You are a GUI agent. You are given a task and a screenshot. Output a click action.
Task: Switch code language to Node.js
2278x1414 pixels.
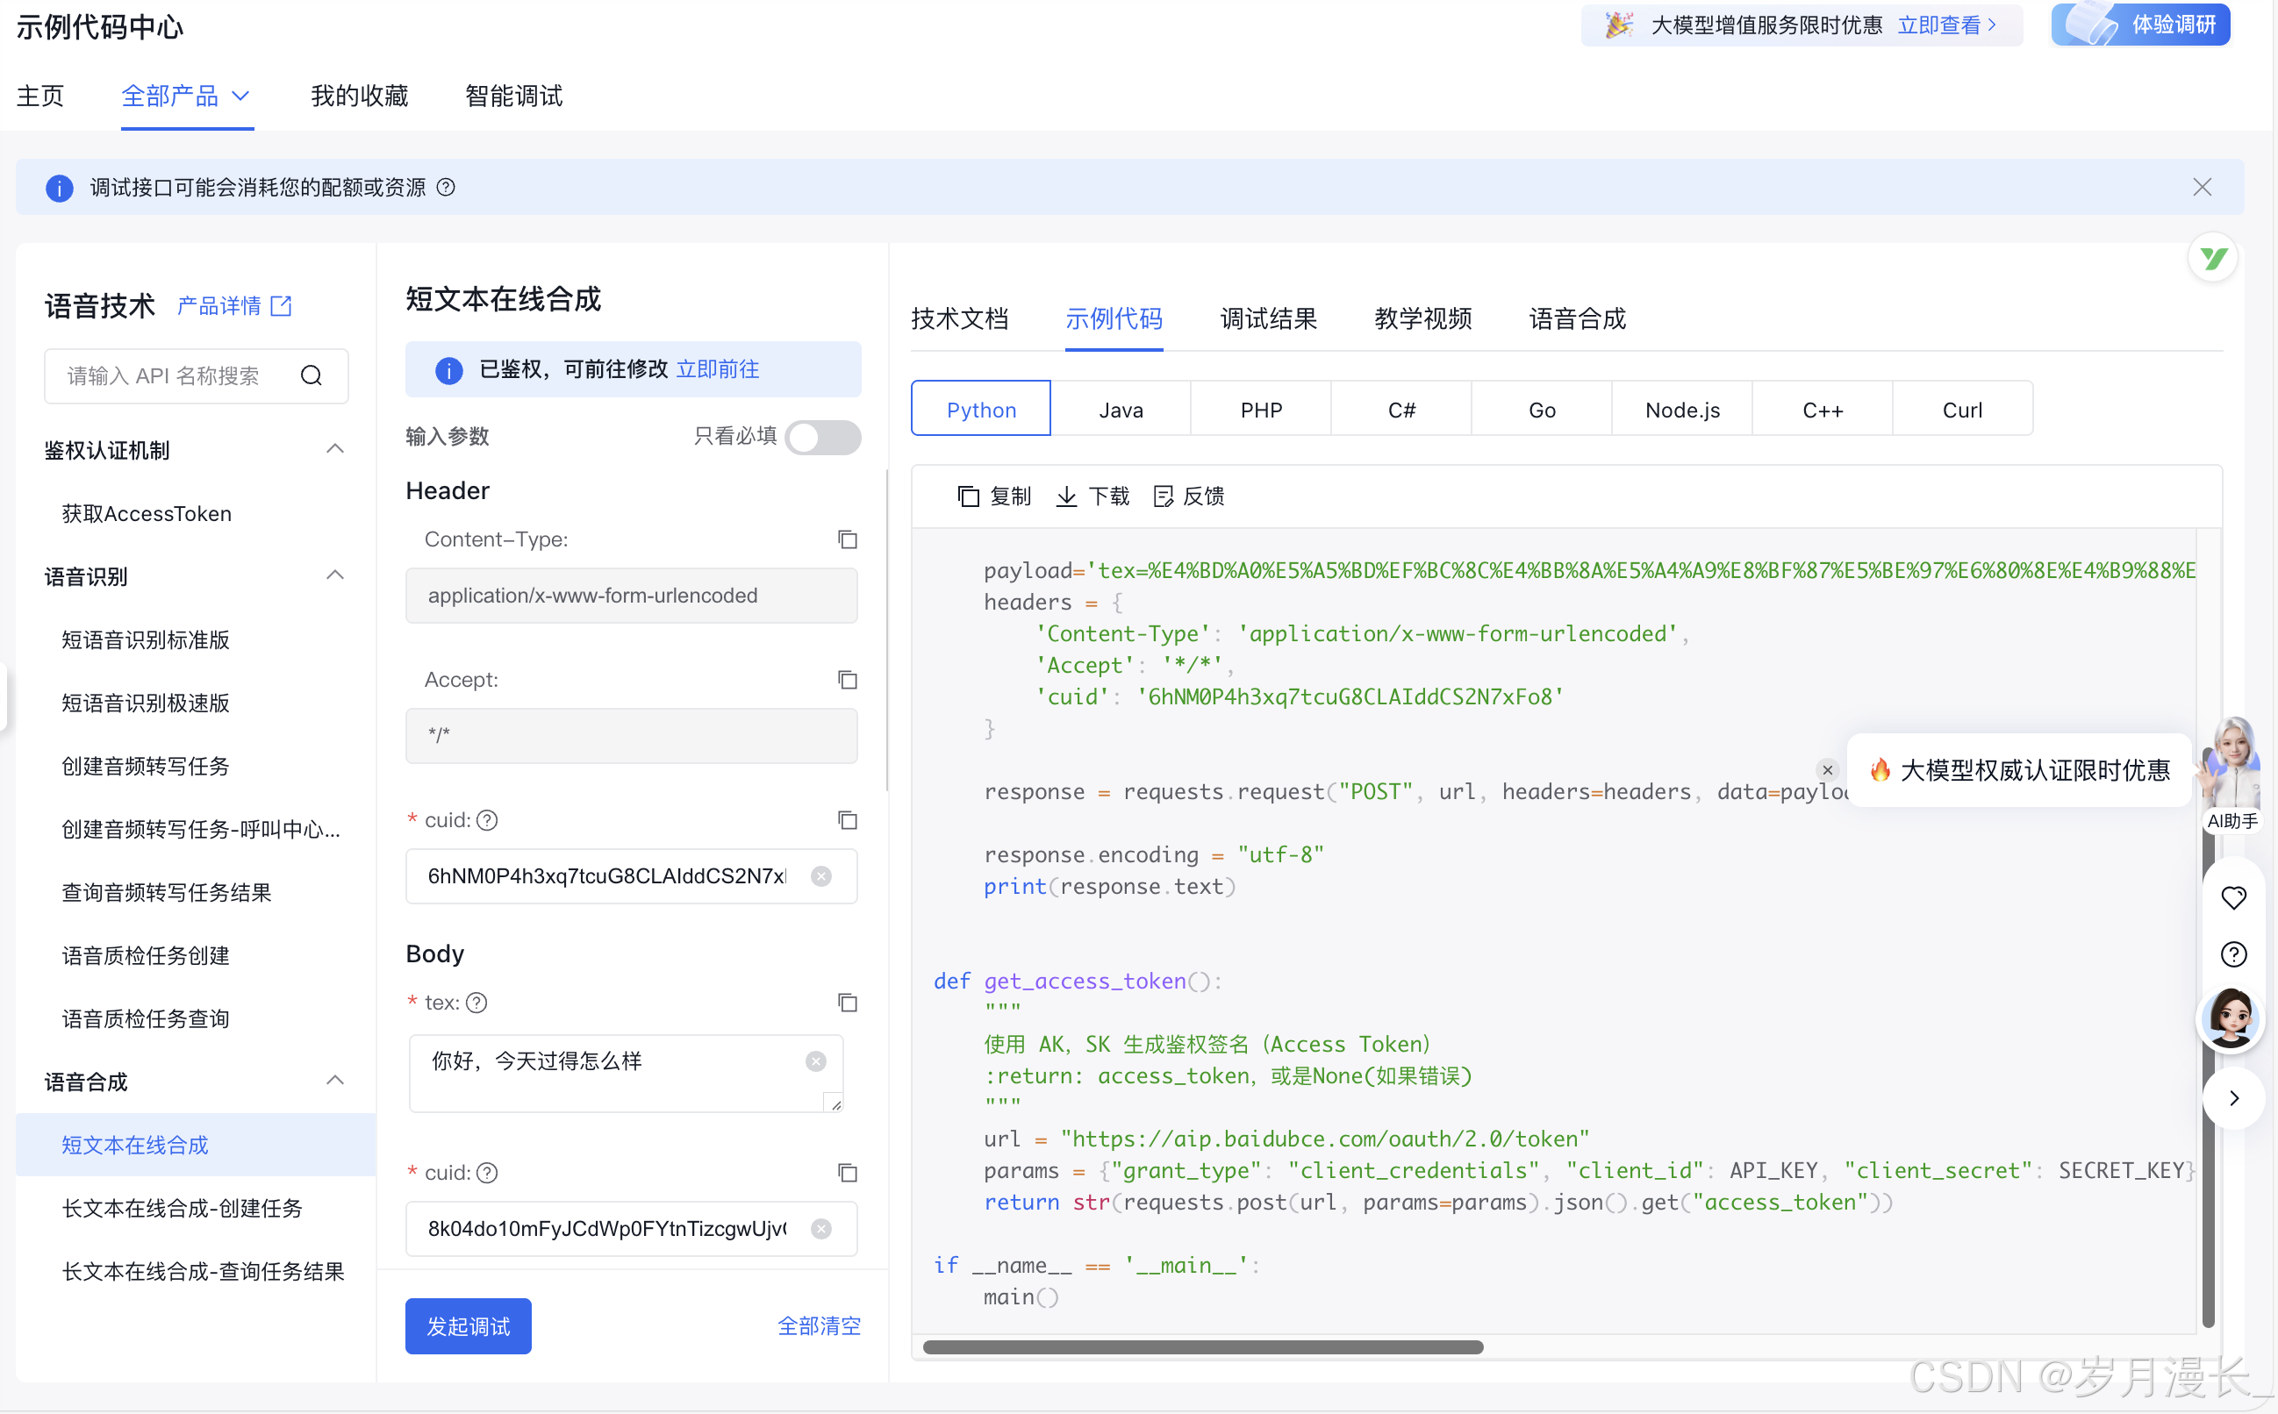pyautogui.click(x=1681, y=410)
